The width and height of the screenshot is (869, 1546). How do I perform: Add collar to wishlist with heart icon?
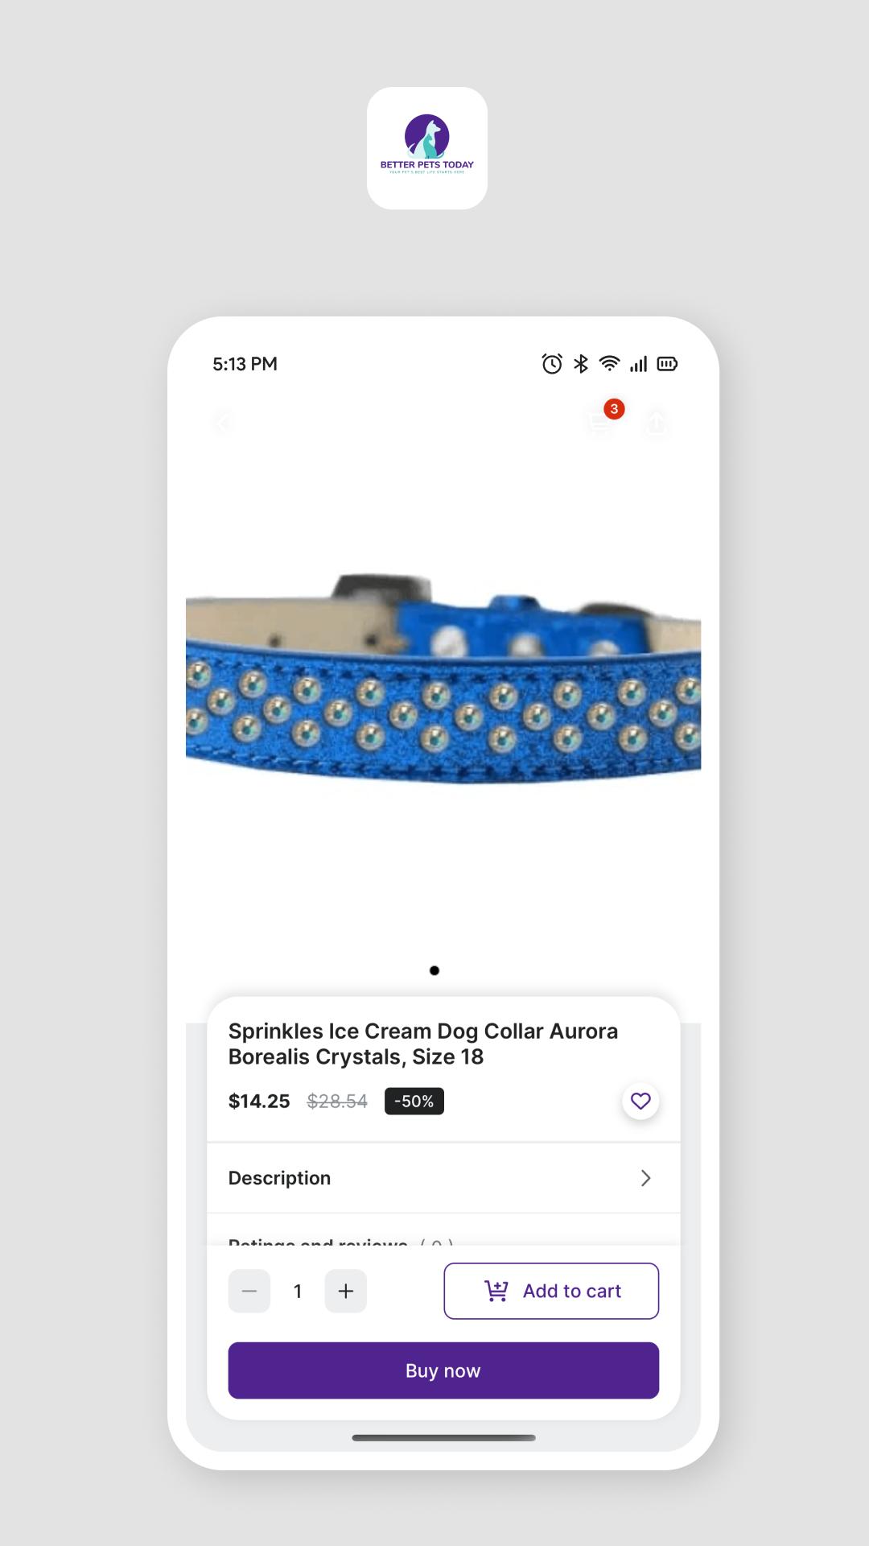point(640,1101)
